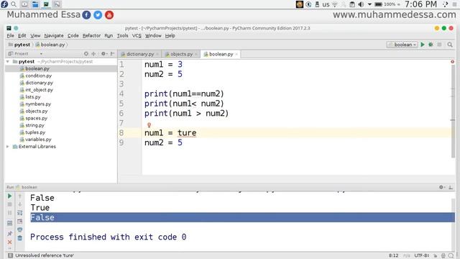The width and height of the screenshot is (460, 259).
Task: Start debugging with the bug icon
Action: tap(431, 45)
